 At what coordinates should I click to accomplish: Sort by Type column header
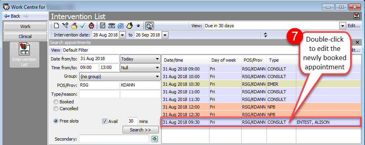(x=281, y=60)
